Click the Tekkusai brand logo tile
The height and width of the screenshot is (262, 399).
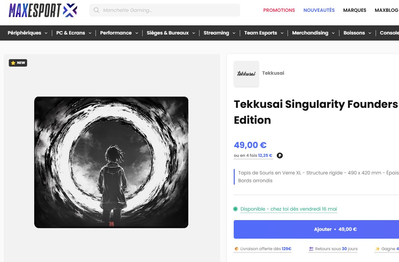246,74
